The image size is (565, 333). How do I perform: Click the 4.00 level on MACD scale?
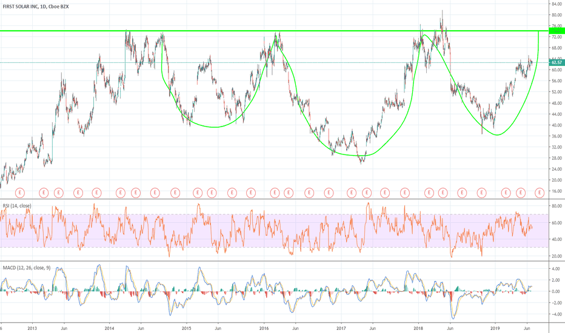556,269
